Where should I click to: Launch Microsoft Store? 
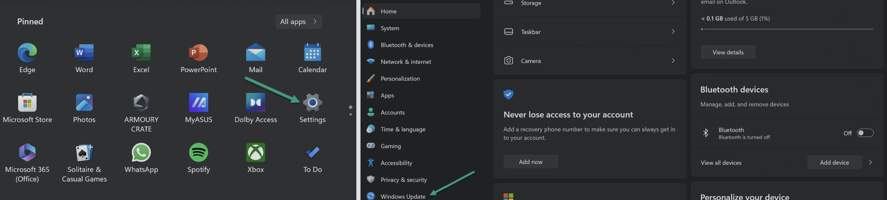pos(27,102)
